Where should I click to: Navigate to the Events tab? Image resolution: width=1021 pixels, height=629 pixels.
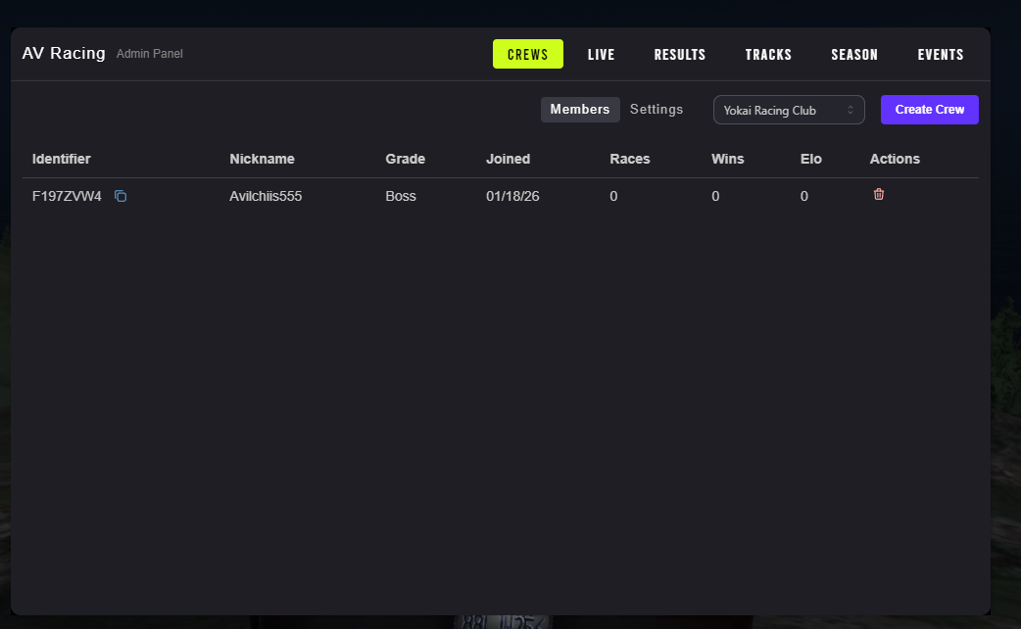pos(941,55)
